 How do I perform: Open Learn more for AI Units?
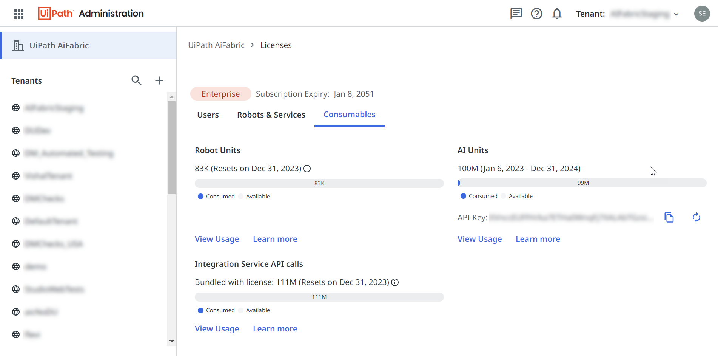538,239
